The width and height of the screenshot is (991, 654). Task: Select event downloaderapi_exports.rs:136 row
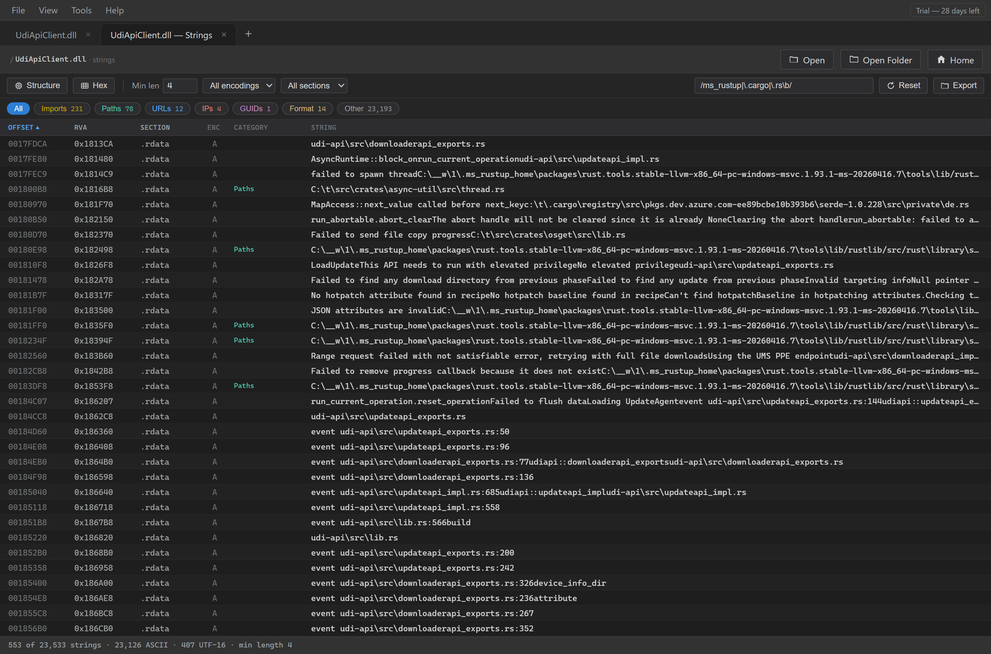[495, 477]
